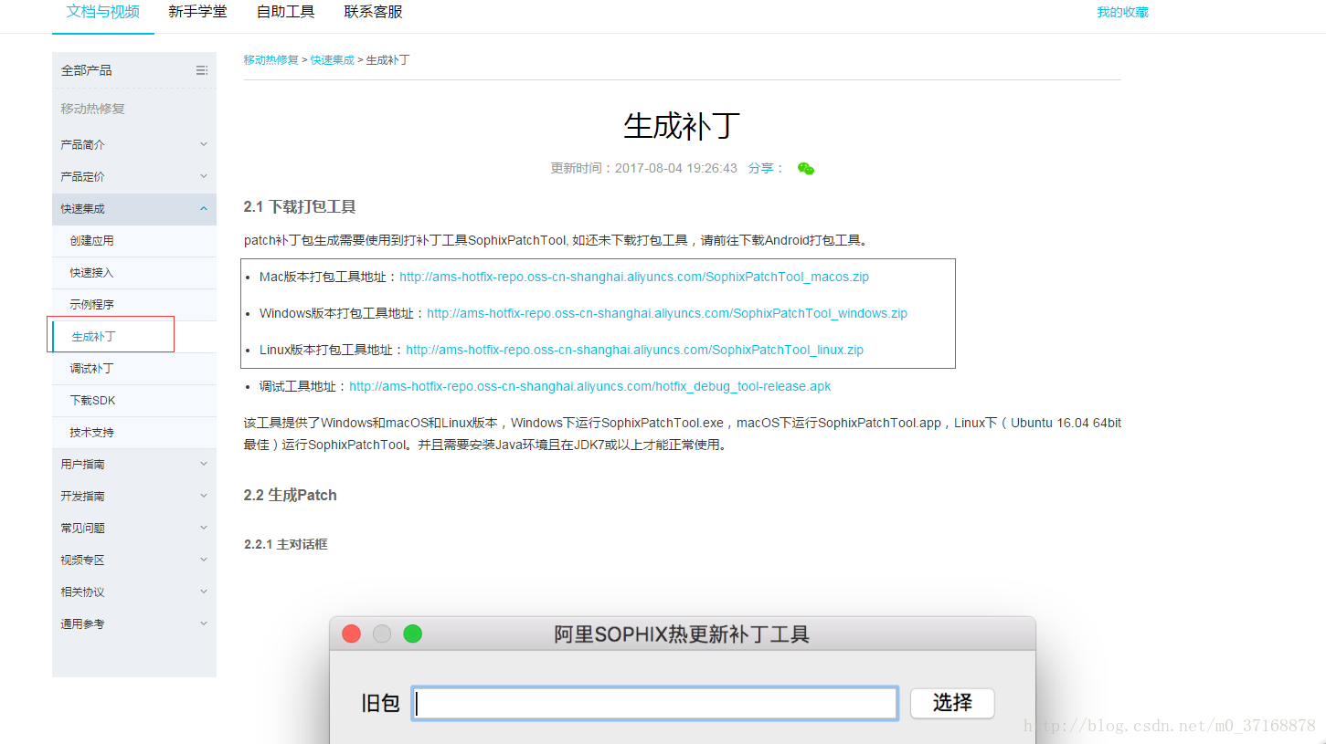Click green zoom button of SOPHIX tool
Viewport: 1326px width, 744px height.
click(x=413, y=634)
